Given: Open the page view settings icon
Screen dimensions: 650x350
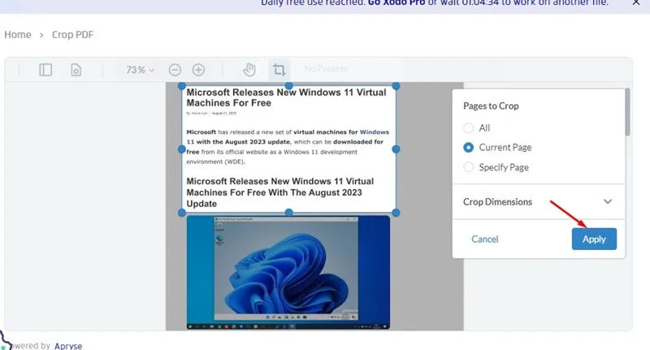Looking at the screenshot, I should coord(76,70).
